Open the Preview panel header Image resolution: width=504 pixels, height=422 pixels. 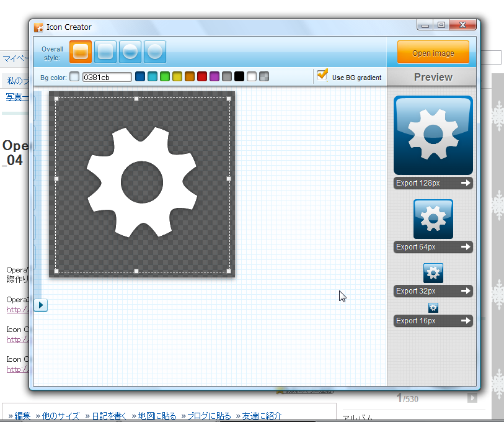pyautogui.click(x=433, y=77)
